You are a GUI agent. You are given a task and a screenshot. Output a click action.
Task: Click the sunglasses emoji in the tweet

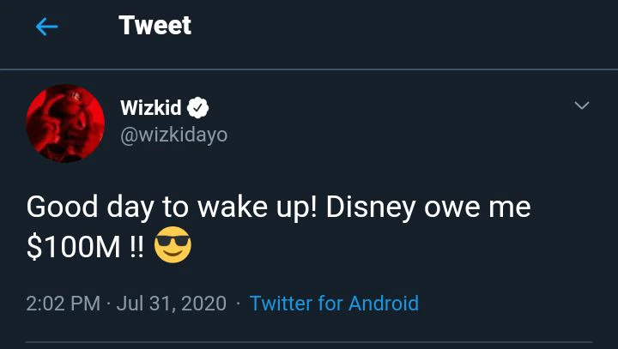tap(173, 246)
